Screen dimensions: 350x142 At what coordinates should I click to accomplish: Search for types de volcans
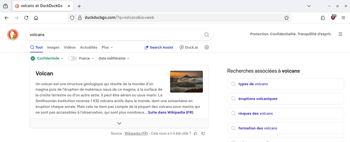pyautogui.click(x=285, y=84)
